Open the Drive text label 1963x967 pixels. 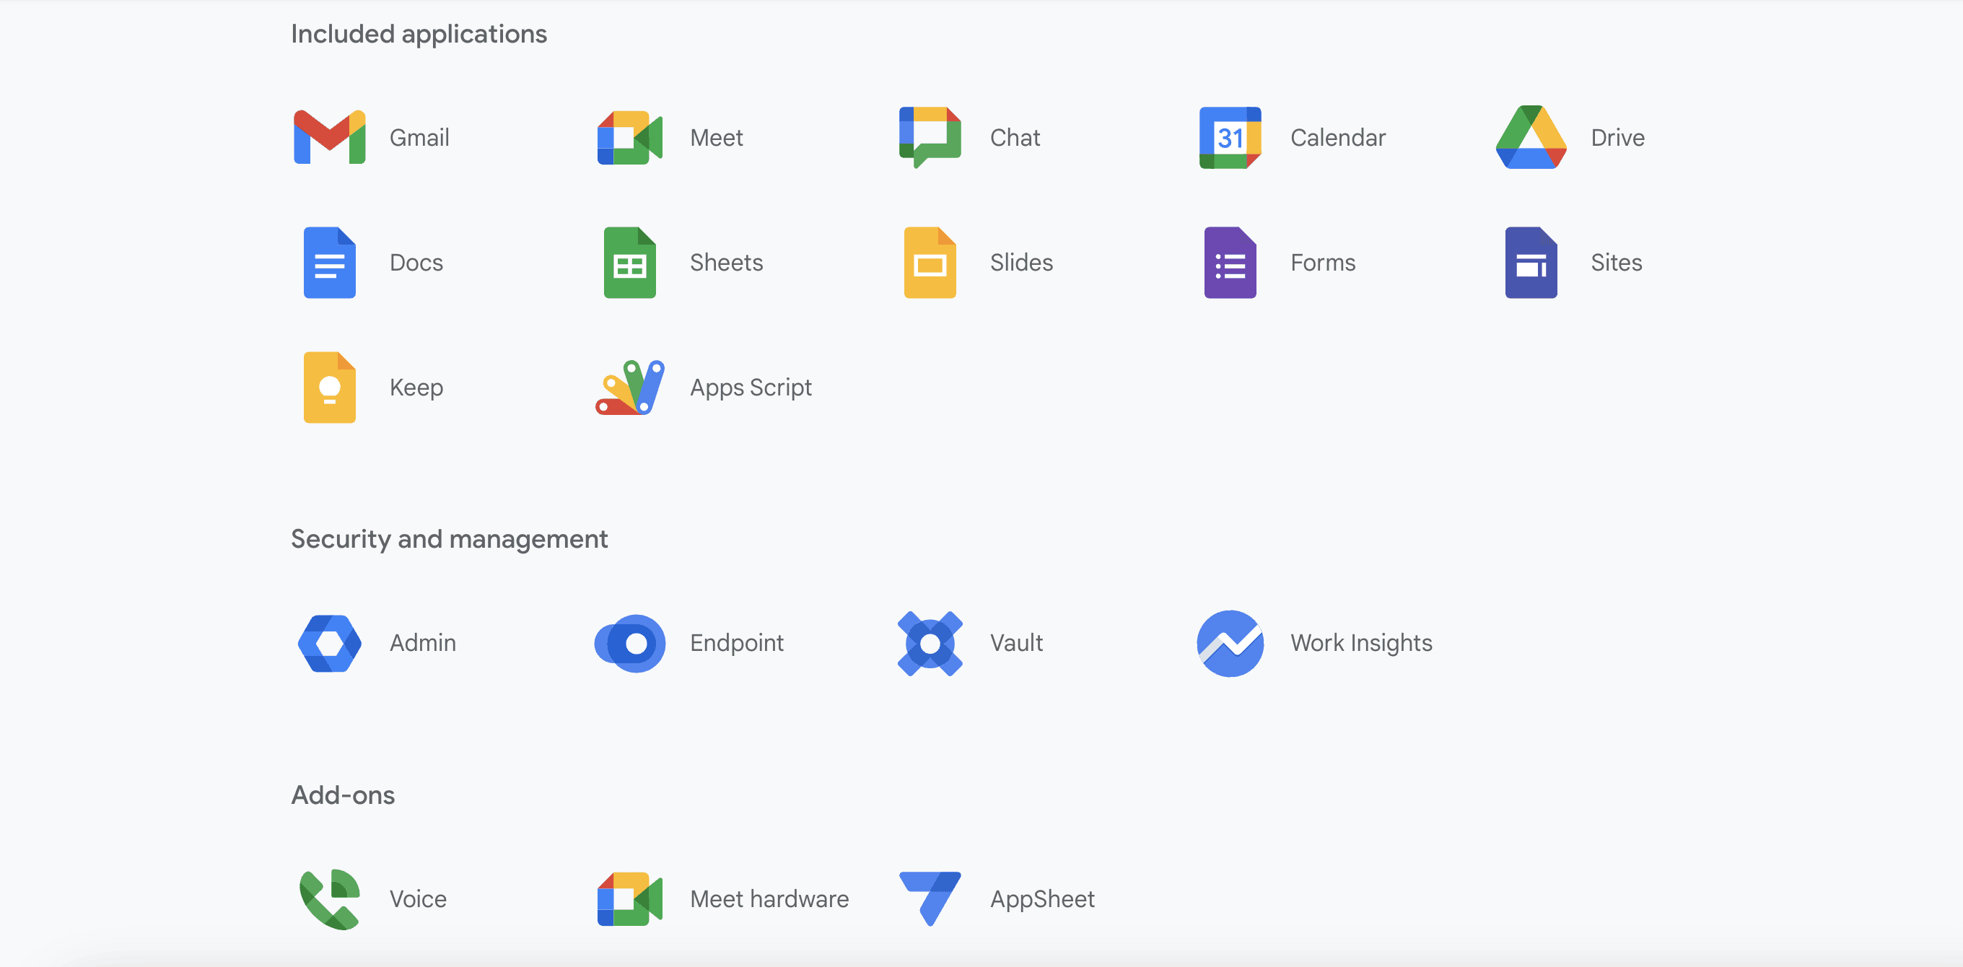pyautogui.click(x=1618, y=138)
